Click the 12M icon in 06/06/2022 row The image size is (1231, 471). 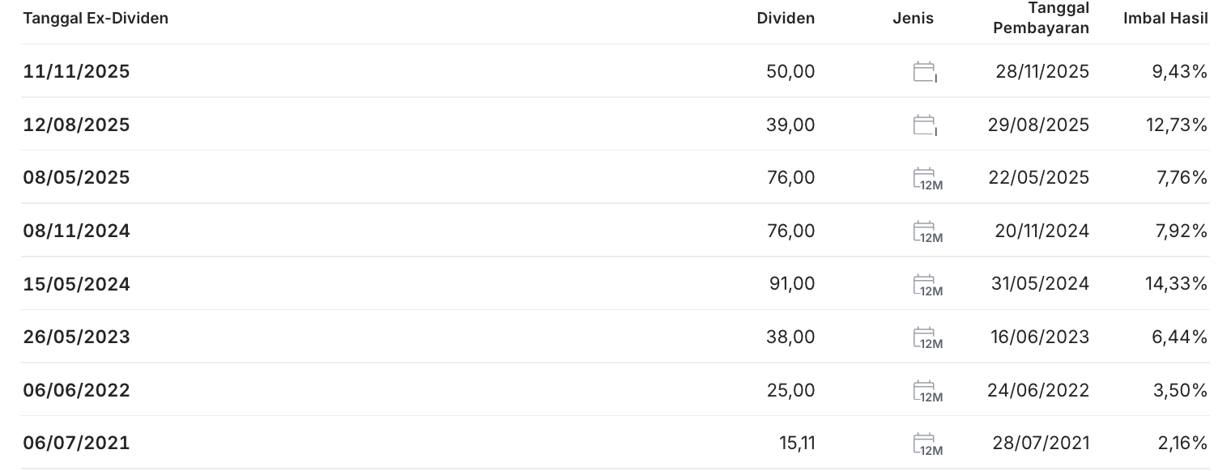pos(927,392)
